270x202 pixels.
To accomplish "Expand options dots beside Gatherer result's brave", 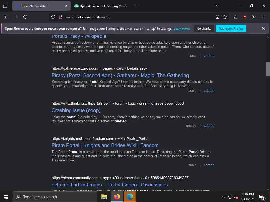I will tap(200, 91).
